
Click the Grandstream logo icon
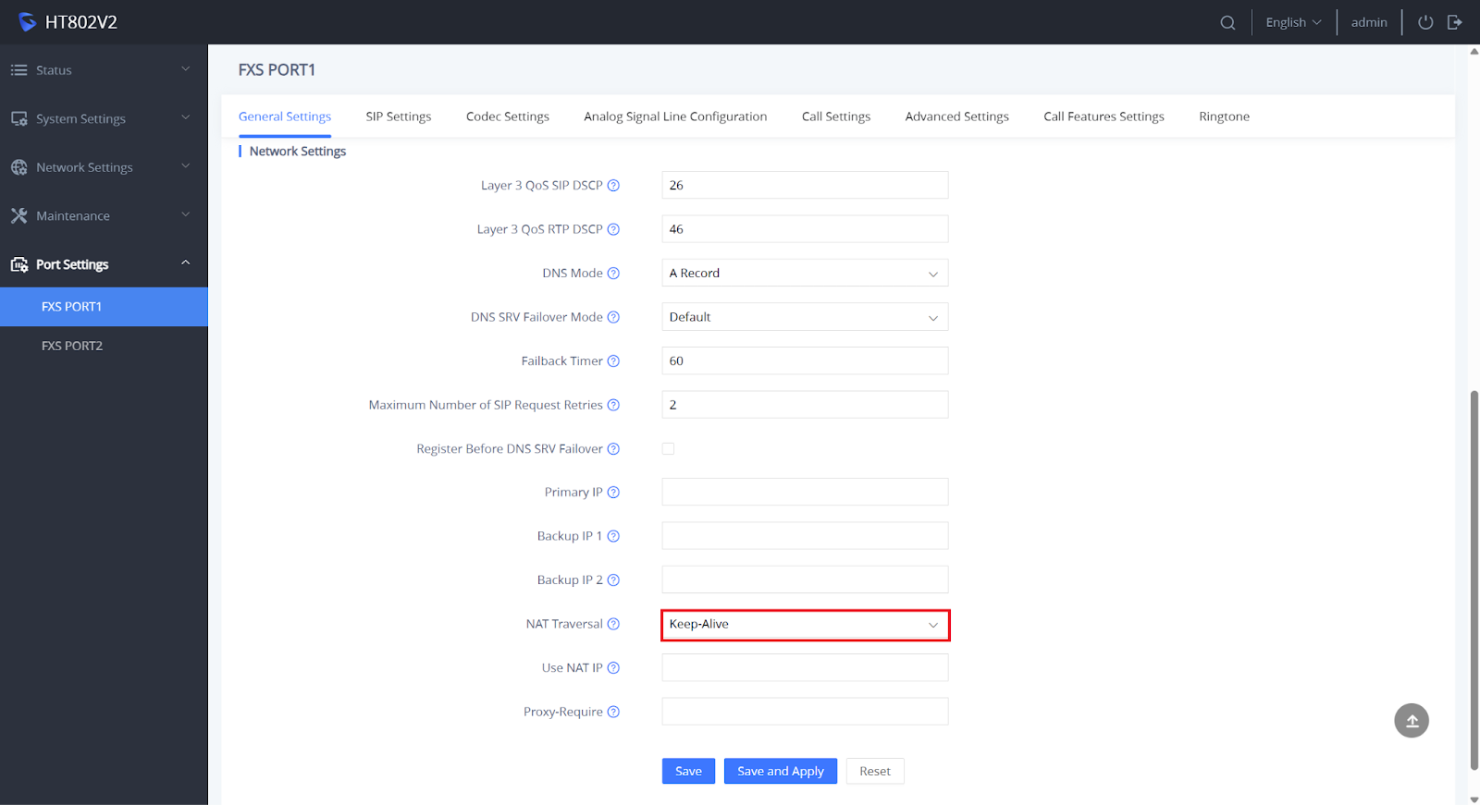(27, 22)
